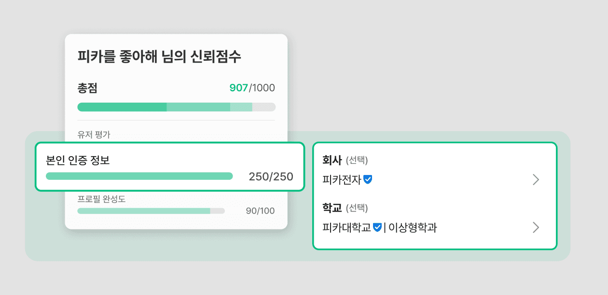Select the 907 score value
This screenshot has width=608, height=295.
coord(236,88)
